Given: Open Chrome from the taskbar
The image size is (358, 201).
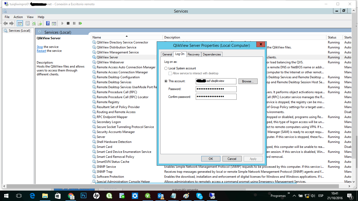Looking at the screenshot, I should pos(71,196).
